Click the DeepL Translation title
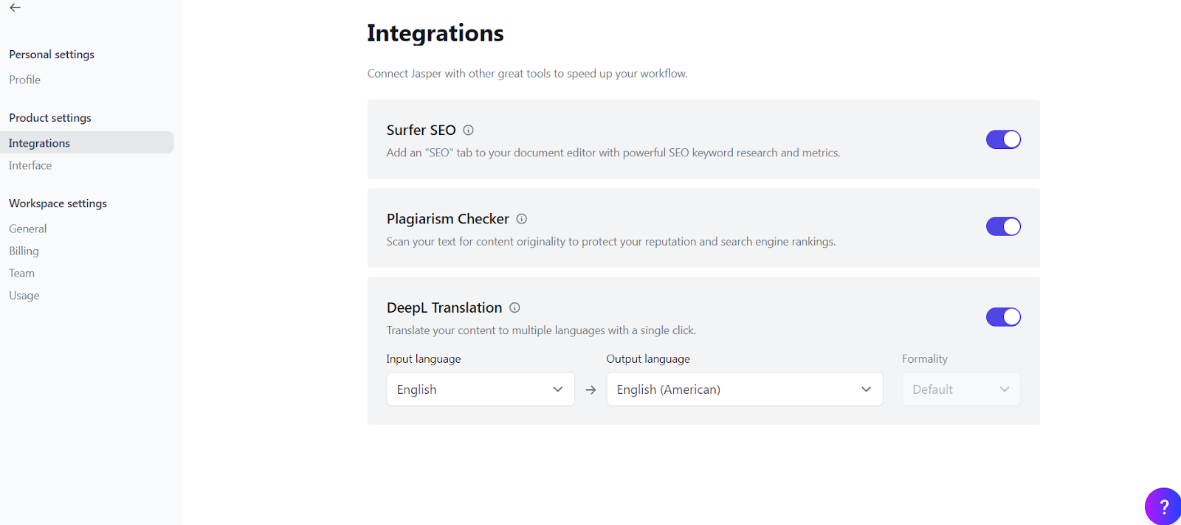The height and width of the screenshot is (525, 1181). 444,307
